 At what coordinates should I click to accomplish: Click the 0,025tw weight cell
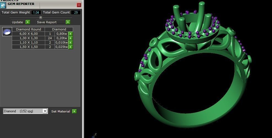click(61, 47)
